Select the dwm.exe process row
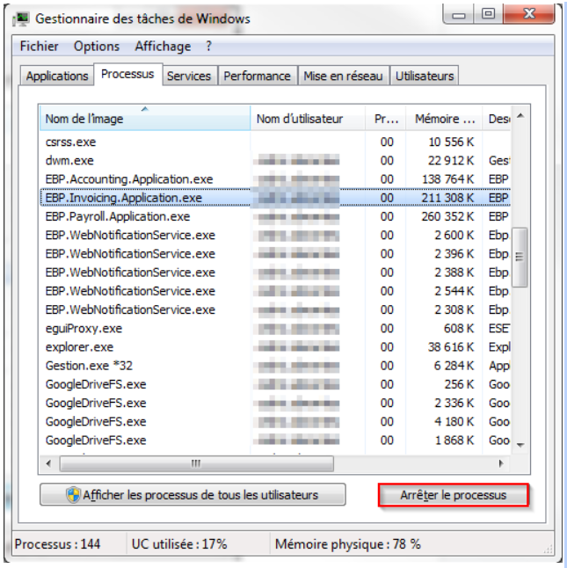567x568 pixels. 275,161
